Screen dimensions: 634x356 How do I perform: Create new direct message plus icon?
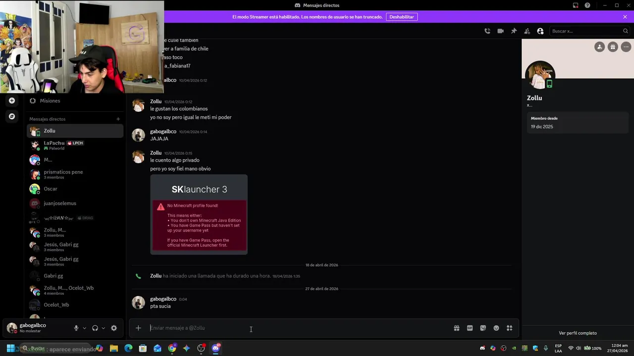click(118, 119)
